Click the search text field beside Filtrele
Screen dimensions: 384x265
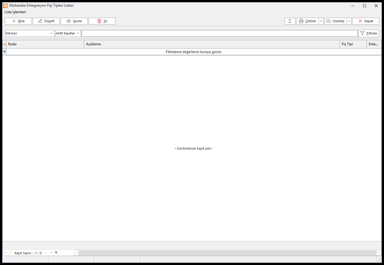tap(220, 33)
